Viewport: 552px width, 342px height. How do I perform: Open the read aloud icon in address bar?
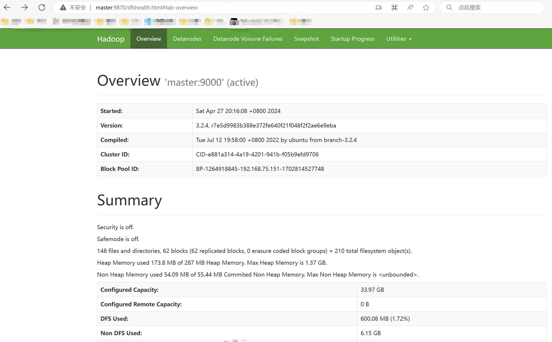click(x=410, y=8)
